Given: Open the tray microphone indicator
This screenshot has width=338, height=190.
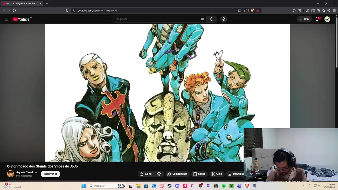Looking at the screenshot, I should [309, 186].
